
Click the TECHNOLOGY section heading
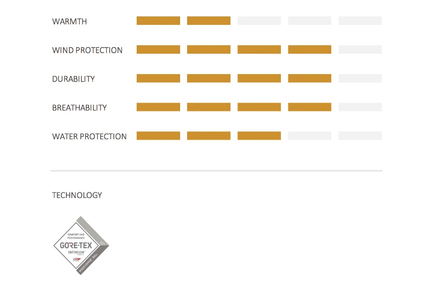pyautogui.click(x=77, y=195)
